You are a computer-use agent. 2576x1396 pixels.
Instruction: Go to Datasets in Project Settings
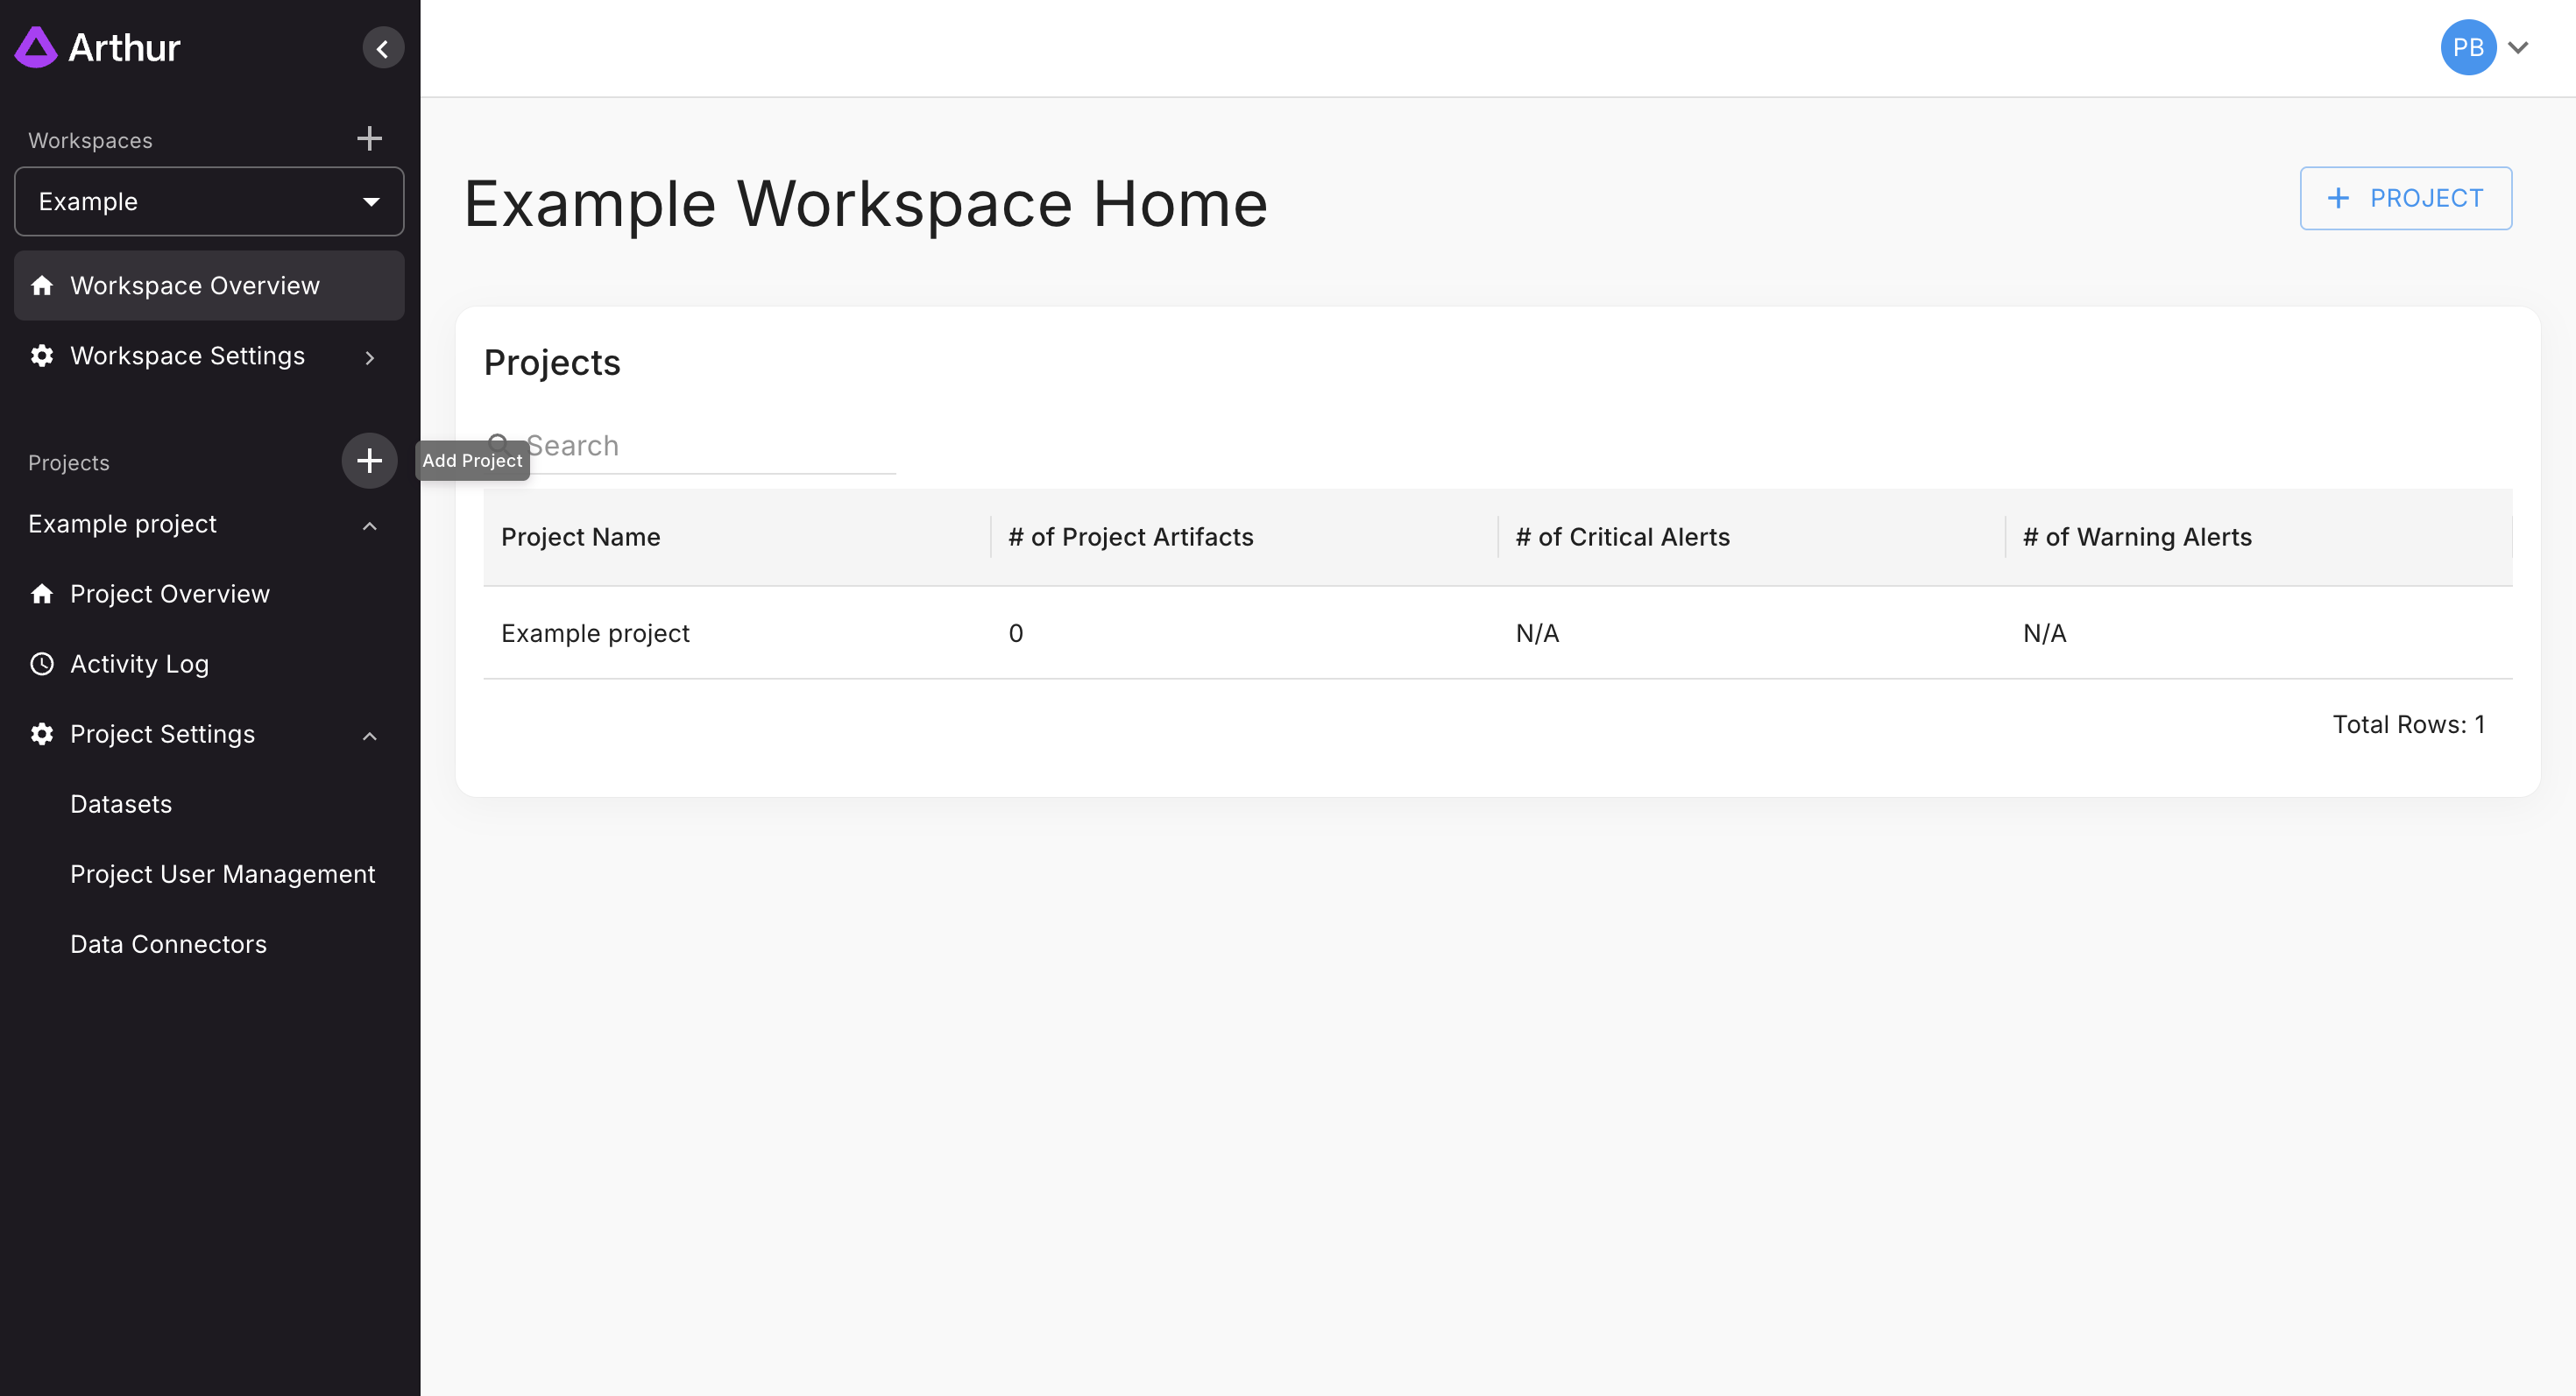pyautogui.click(x=121, y=803)
